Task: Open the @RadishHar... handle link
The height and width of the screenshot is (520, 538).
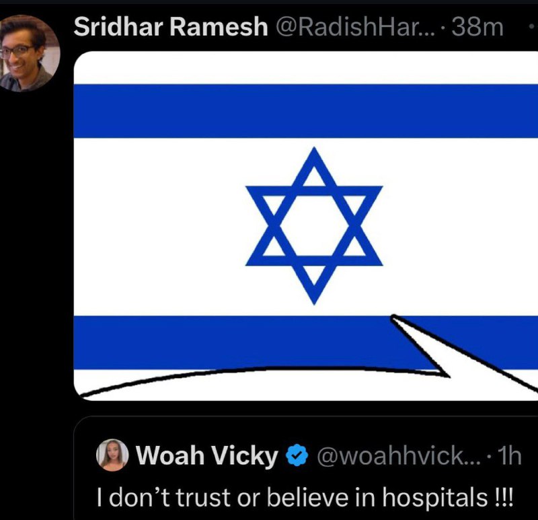Action: (x=355, y=27)
